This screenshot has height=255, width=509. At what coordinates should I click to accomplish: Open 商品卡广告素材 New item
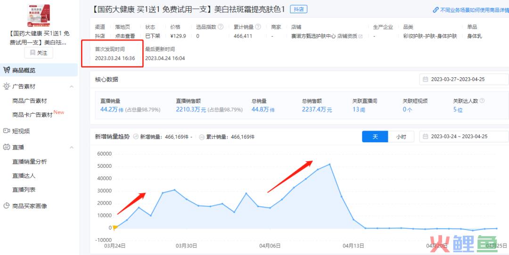(38, 114)
